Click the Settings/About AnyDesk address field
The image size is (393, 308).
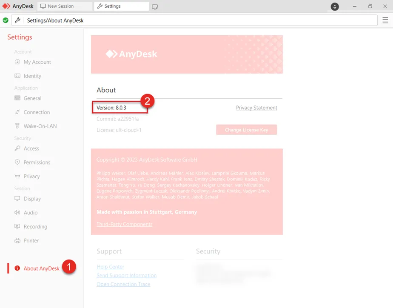coord(200,20)
